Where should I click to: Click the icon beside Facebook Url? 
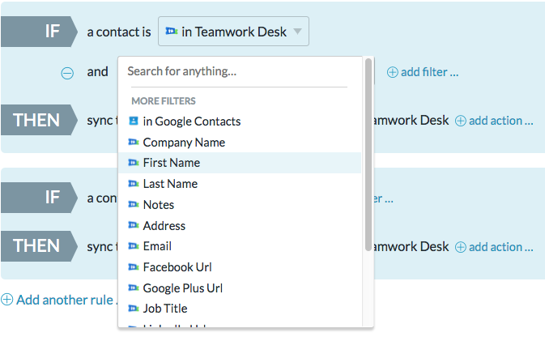click(x=134, y=267)
